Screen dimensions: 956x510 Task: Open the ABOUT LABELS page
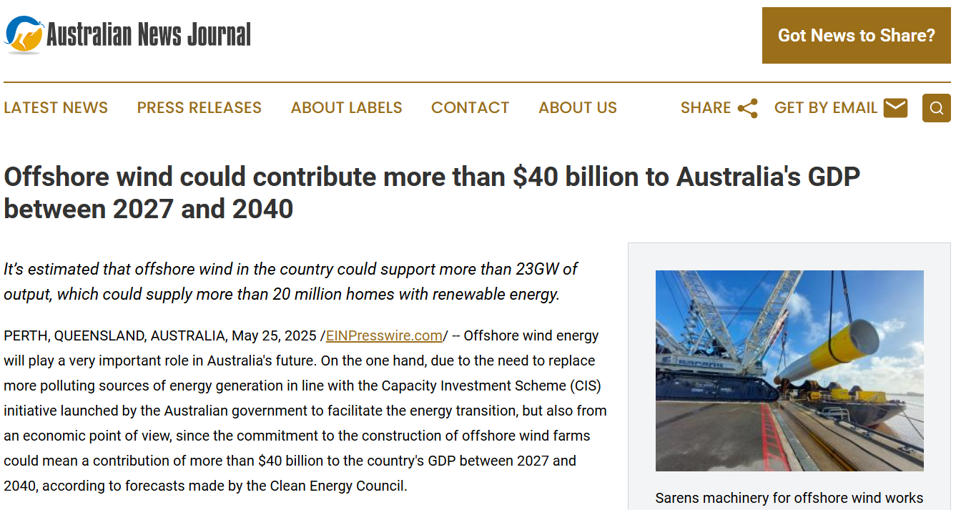pos(346,108)
